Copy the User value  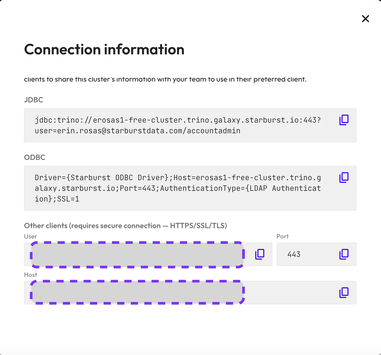pos(260,254)
